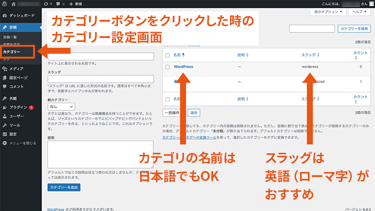Focus the スラッグ input field
This screenshot has width=375, height=211.
pyautogui.click(x=101, y=79)
